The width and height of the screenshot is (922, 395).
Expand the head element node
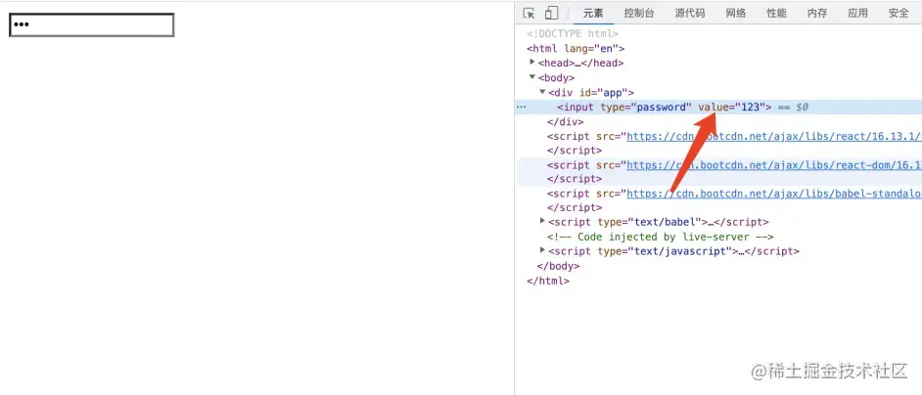[532, 62]
